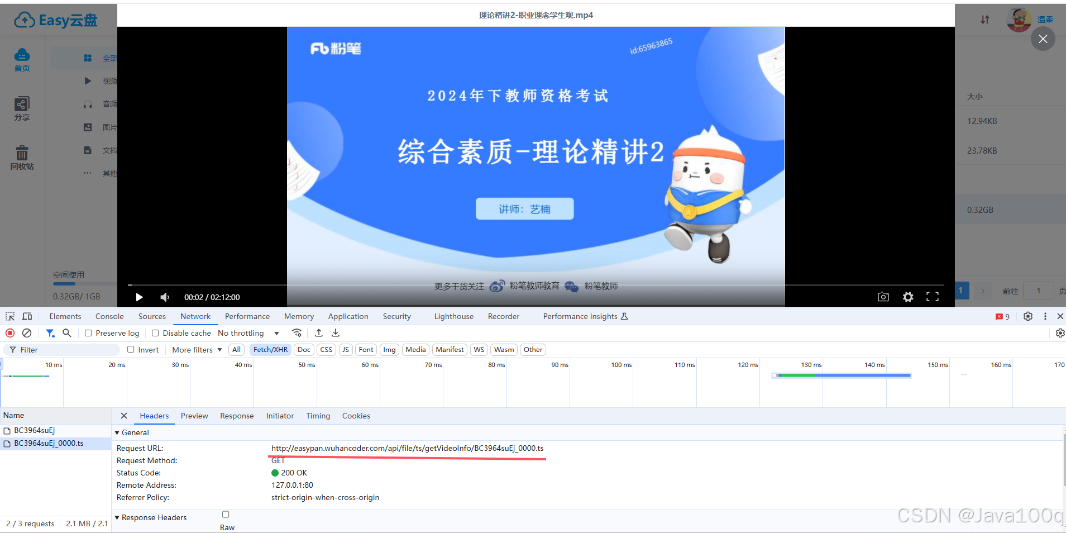This screenshot has width=1066, height=533.
Task: Close the request details pane
Action: 124,416
